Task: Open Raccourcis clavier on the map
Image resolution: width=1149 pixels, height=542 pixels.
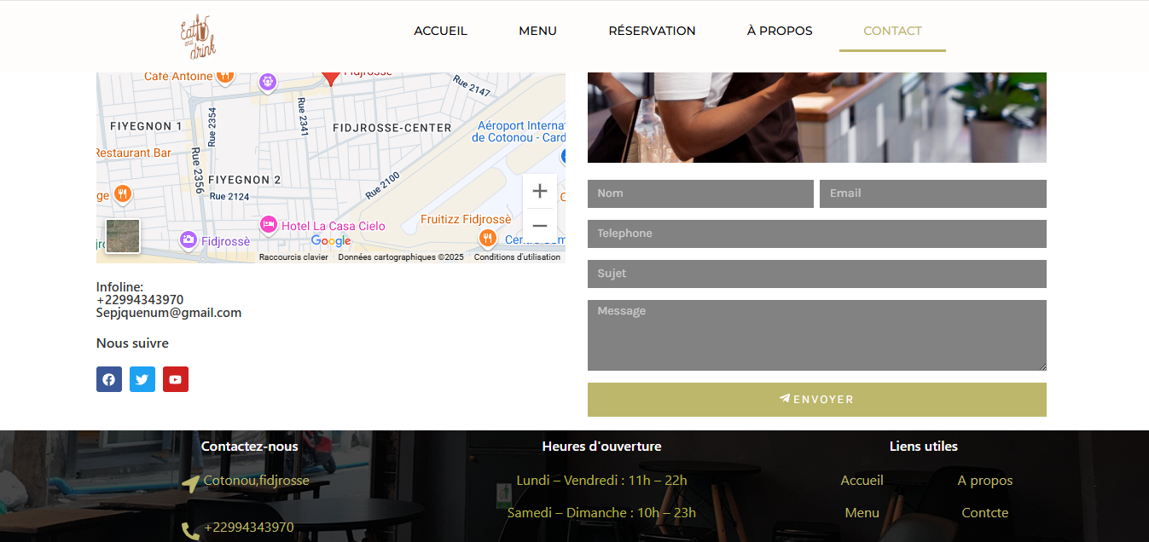Action: pos(293,257)
